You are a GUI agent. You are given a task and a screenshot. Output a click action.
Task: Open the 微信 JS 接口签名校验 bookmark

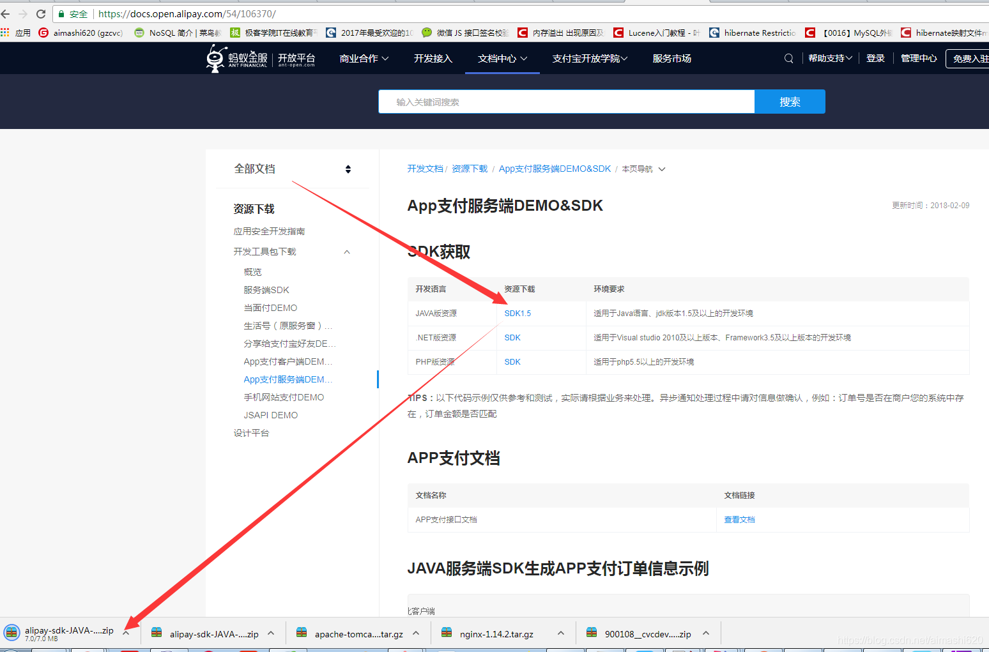click(465, 33)
